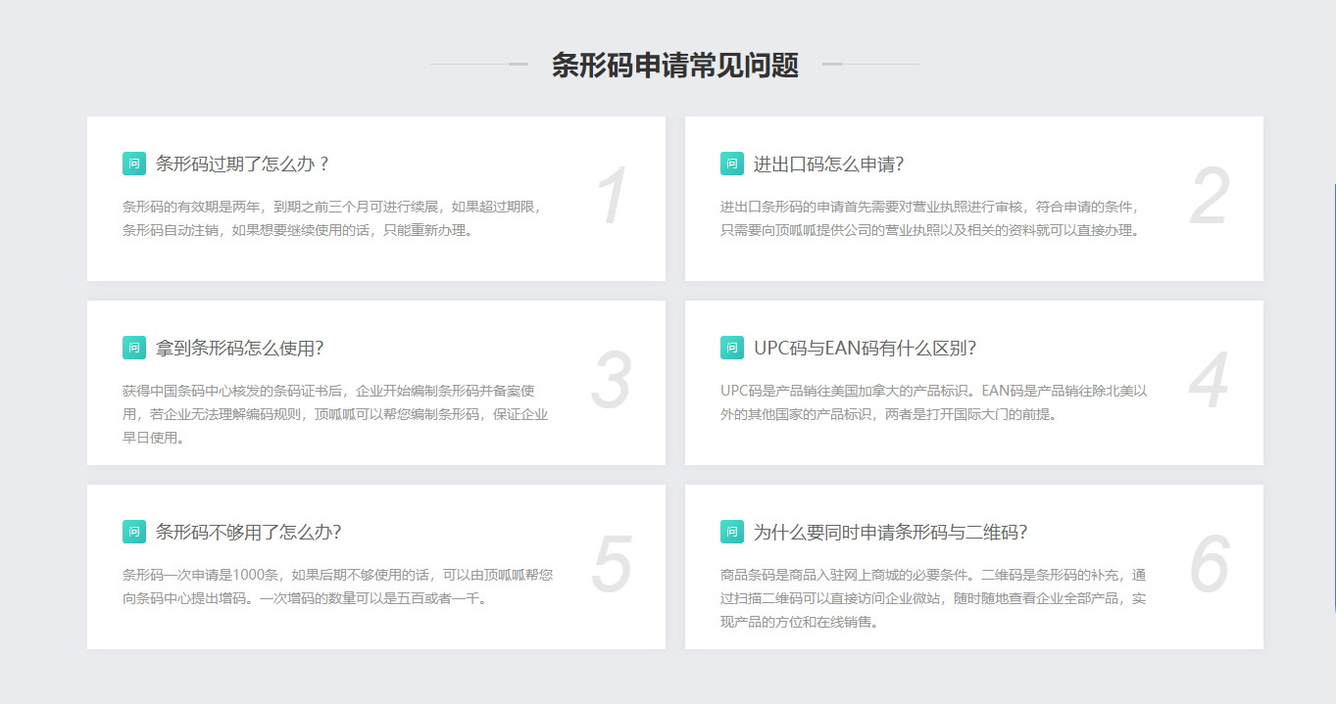This screenshot has width=1336, height=704.
Task: Click the large number 6 on the QR code card
Action: [x=1210, y=565]
